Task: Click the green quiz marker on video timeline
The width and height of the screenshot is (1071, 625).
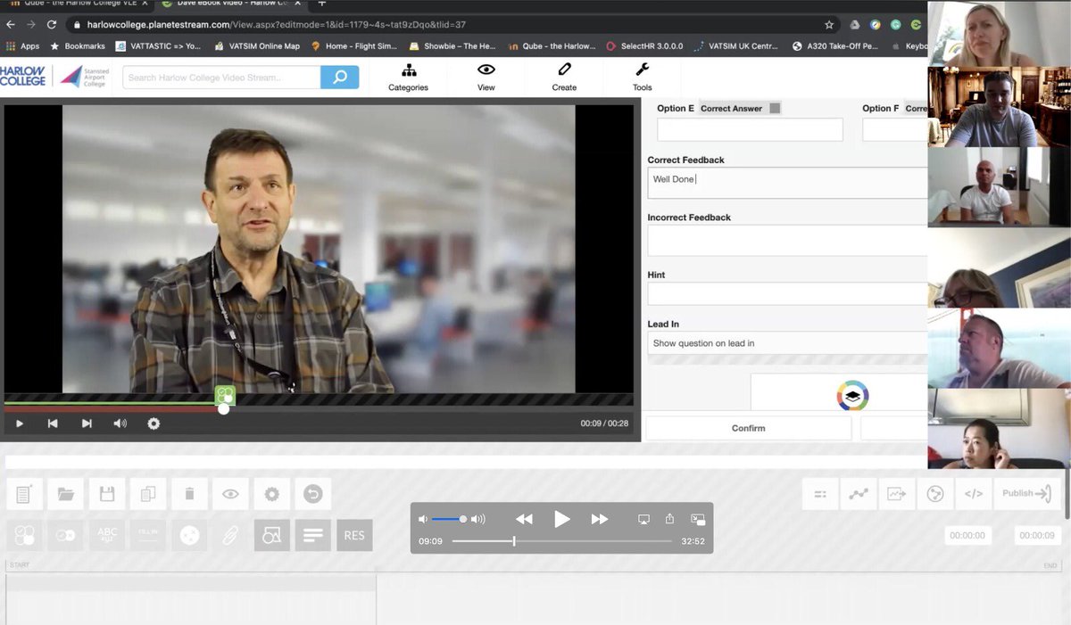Action: (x=225, y=394)
